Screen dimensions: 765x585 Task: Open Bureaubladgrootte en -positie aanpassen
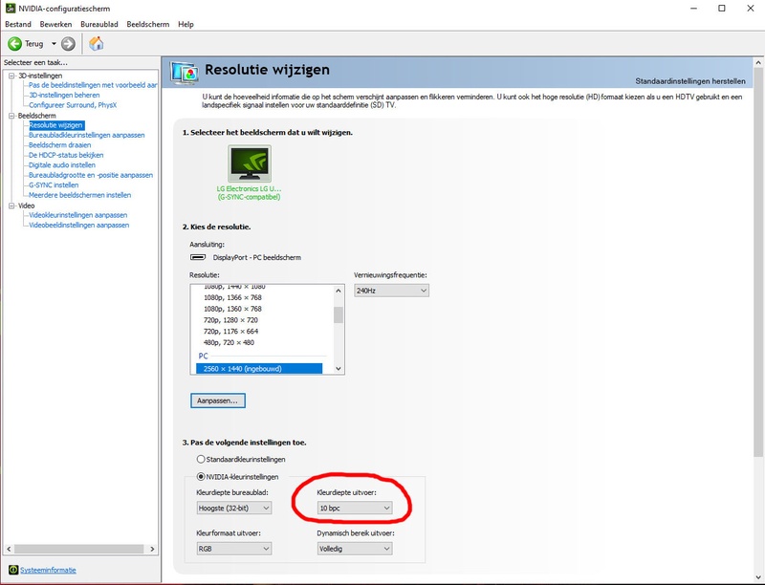(90, 175)
